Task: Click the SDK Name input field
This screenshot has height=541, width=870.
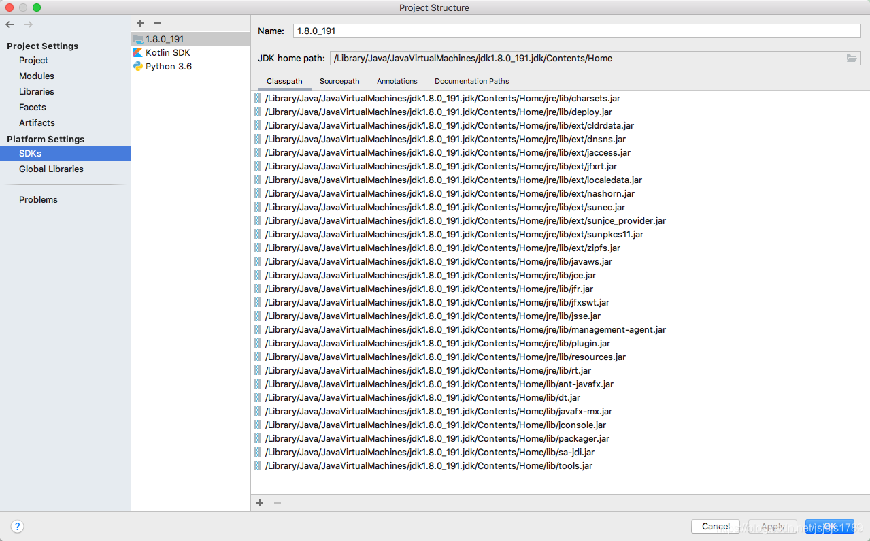Action: click(x=577, y=31)
